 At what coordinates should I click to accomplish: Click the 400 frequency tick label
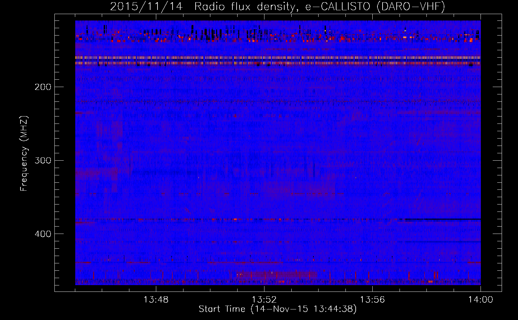click(x=43, y=234)
